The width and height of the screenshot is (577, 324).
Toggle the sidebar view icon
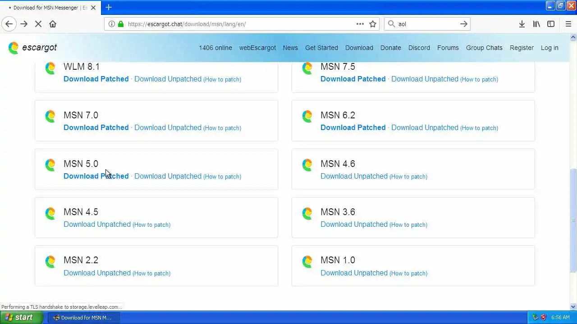pyautogui.click(x=551, y=24)
